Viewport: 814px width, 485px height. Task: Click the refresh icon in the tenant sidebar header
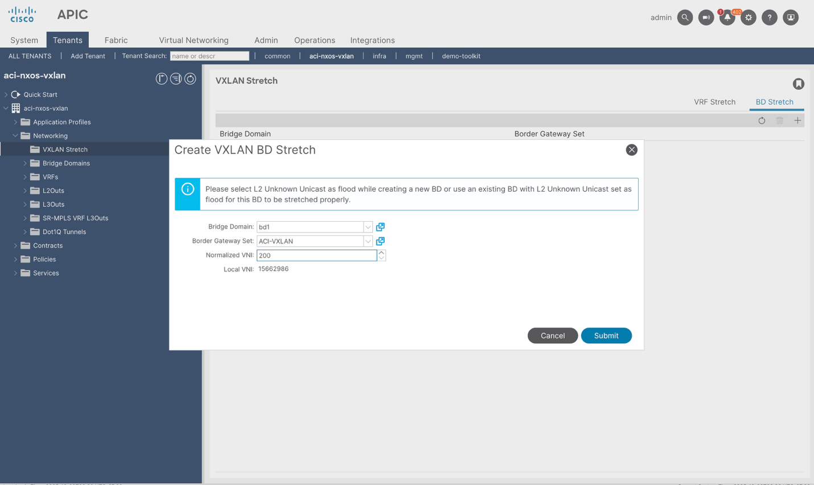(190, 79)
